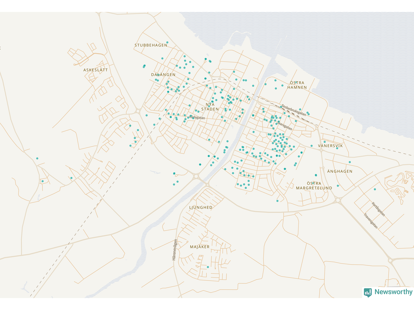This screenshot has width=414, height=310.
Task: Open the Newsworthy text link
Action: [x=393, y=292]
